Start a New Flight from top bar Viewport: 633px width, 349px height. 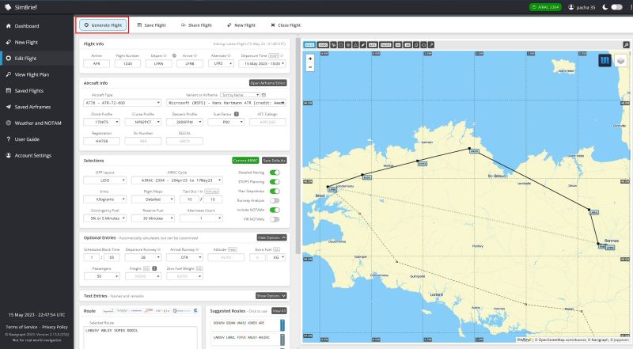[241, 25]
